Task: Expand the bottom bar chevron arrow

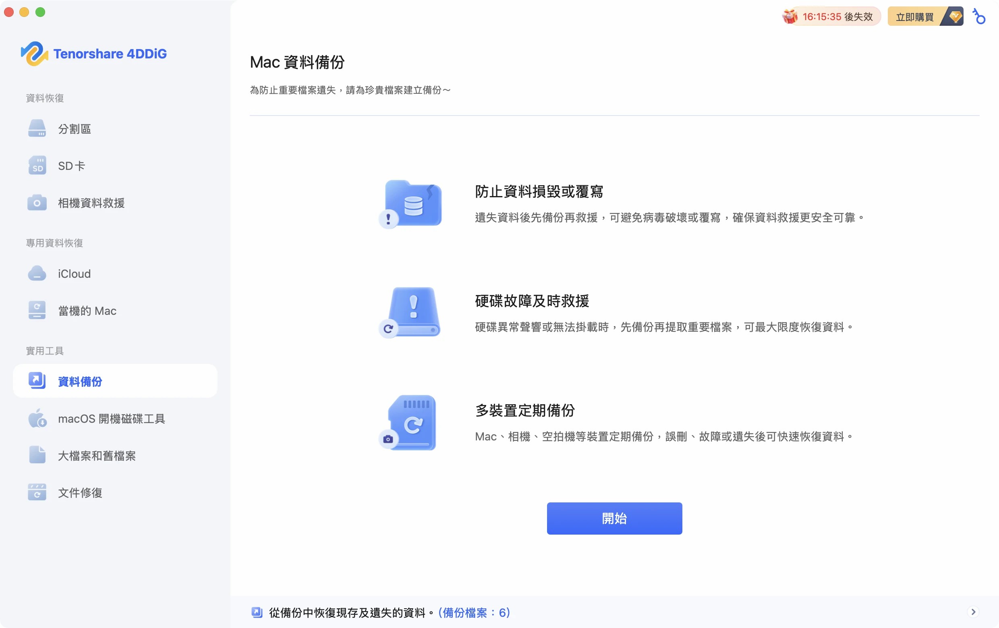Action: click(x=973, y=612)
